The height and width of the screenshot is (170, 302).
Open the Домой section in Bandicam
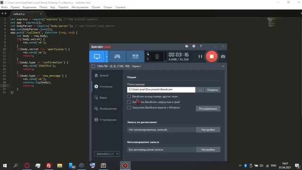[x=101, y=76]
